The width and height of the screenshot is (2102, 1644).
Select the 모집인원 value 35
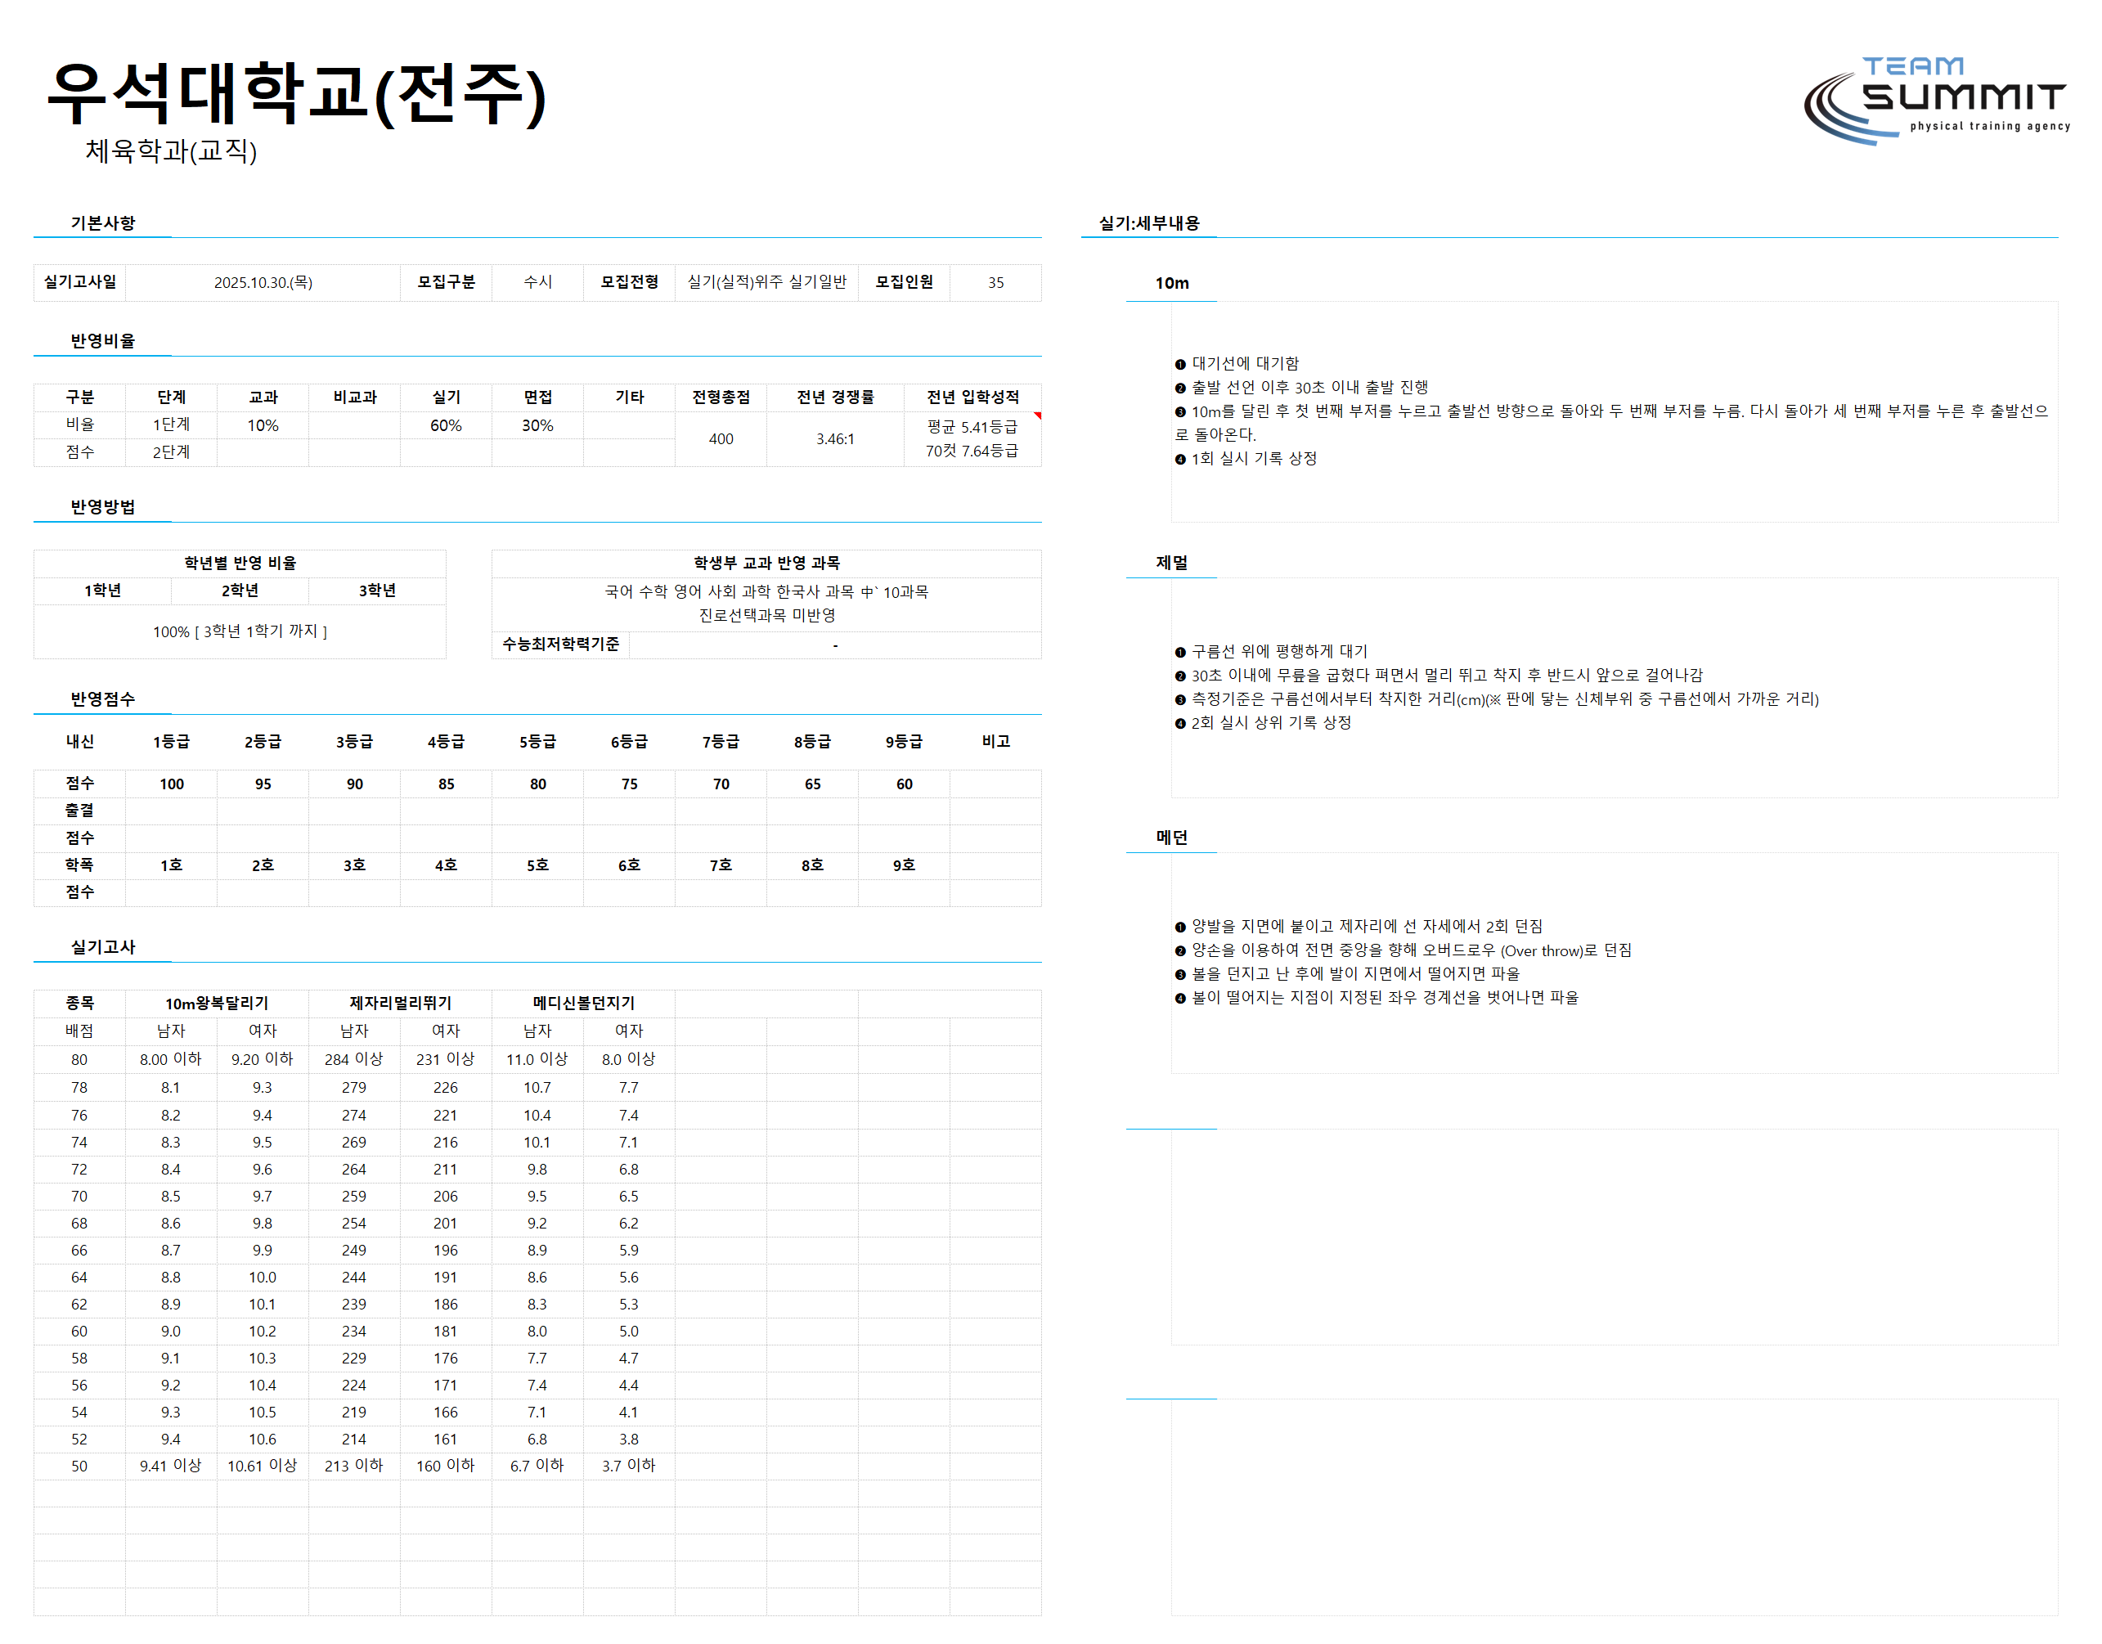point(995,282)
